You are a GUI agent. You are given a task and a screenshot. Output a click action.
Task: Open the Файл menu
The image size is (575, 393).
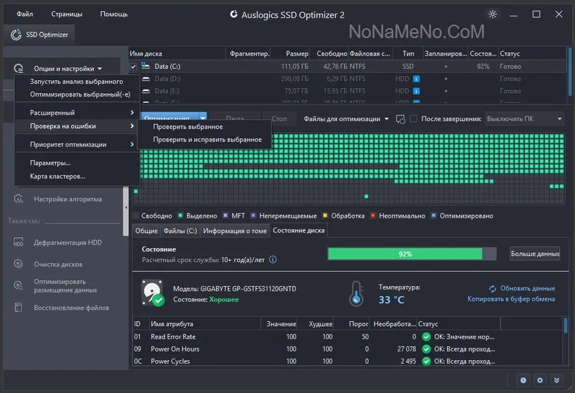point(25,14)
